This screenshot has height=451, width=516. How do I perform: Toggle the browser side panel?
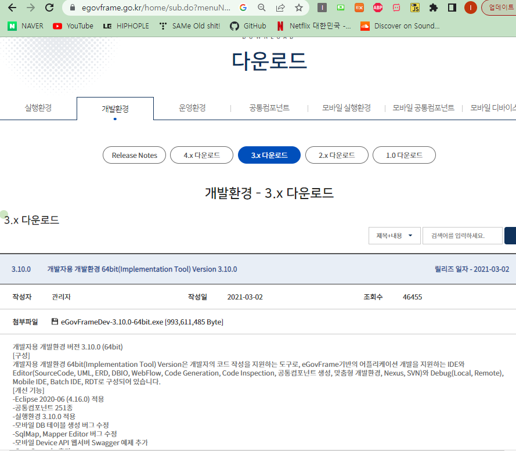pyautogui.click(x=452, y=8)
